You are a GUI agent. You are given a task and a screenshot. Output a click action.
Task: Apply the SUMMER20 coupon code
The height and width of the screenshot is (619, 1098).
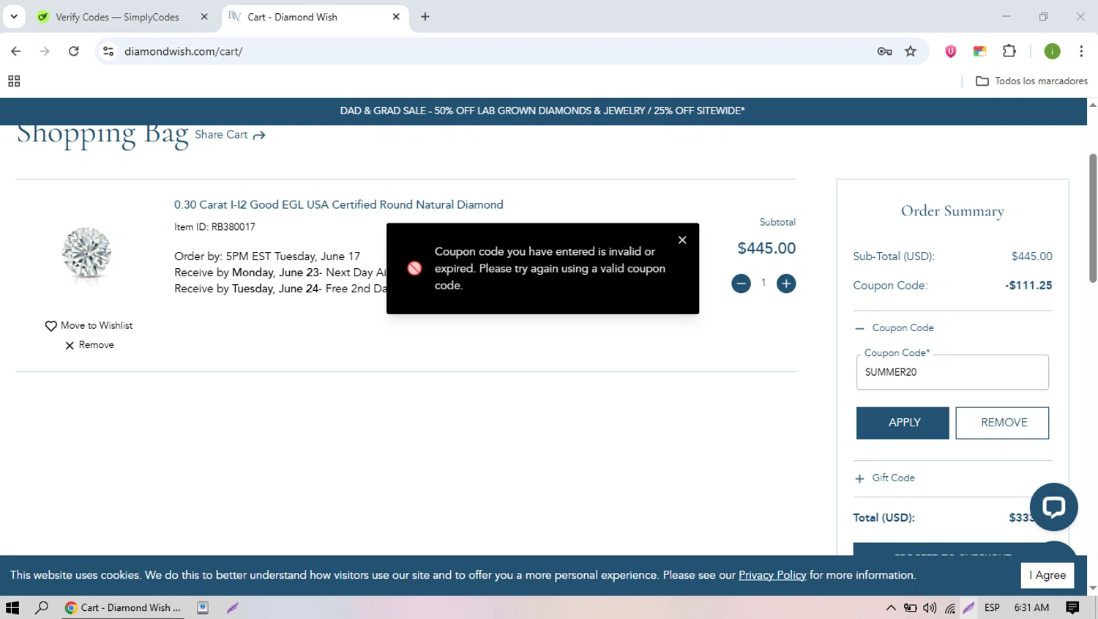coord(903,423)
